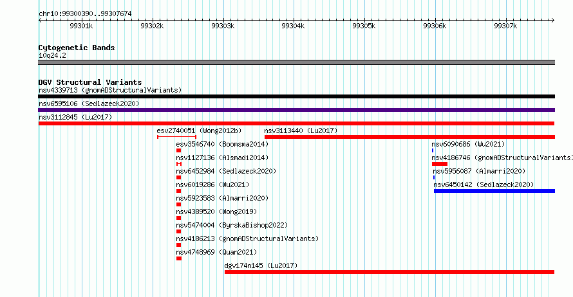Click the 99306k ruler tick label
573x297 pixels.
tap(435, 26)
